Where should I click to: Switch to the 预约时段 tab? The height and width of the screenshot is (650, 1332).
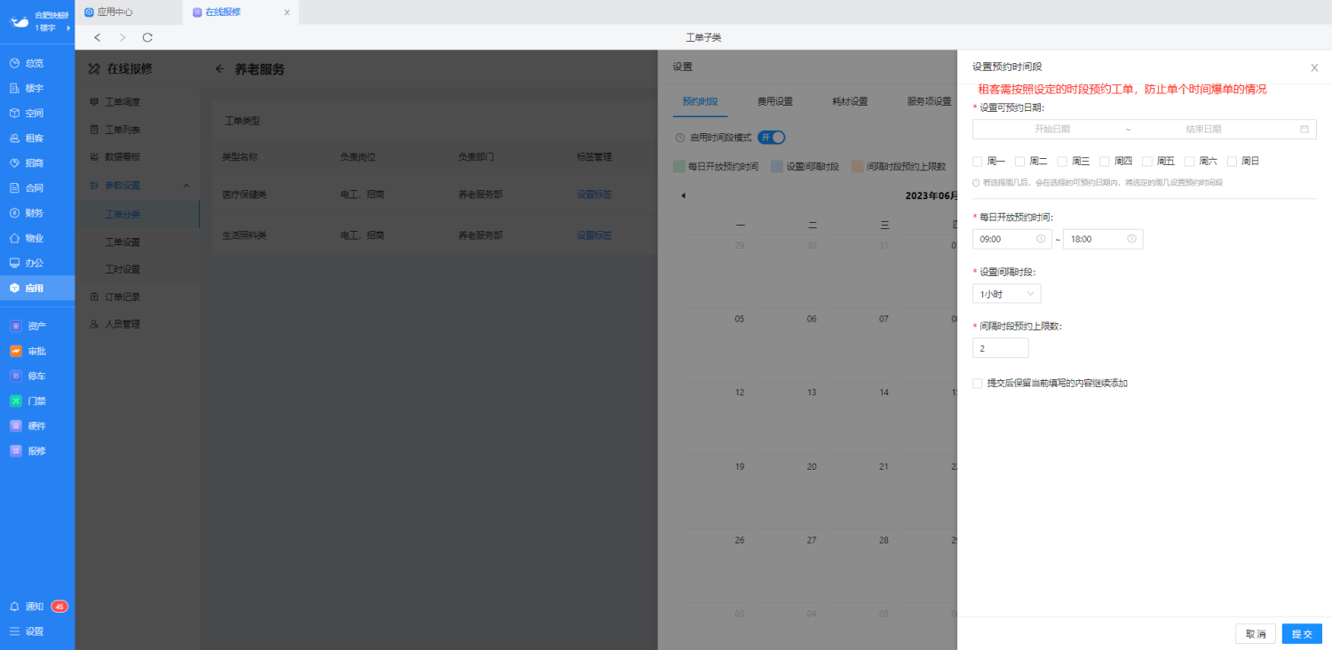tap(700, 101)
